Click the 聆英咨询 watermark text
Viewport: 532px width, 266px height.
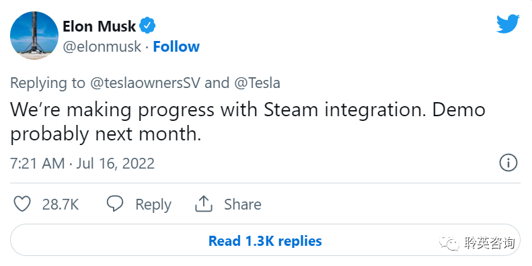point(490,242)
